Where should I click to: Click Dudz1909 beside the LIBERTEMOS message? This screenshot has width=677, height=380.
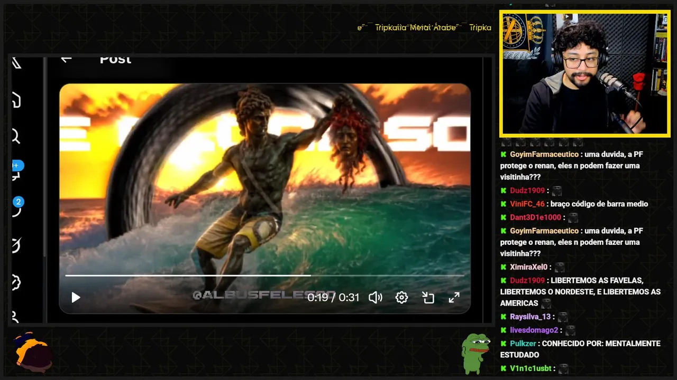pos(527,280)
